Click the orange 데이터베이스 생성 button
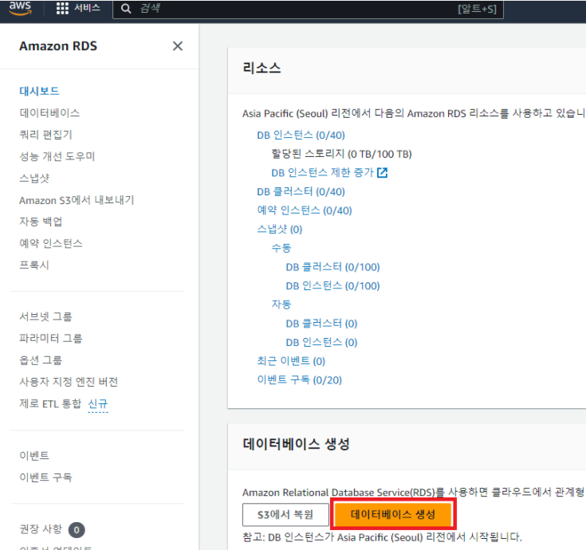586x550 pixels. coord(393,514)
